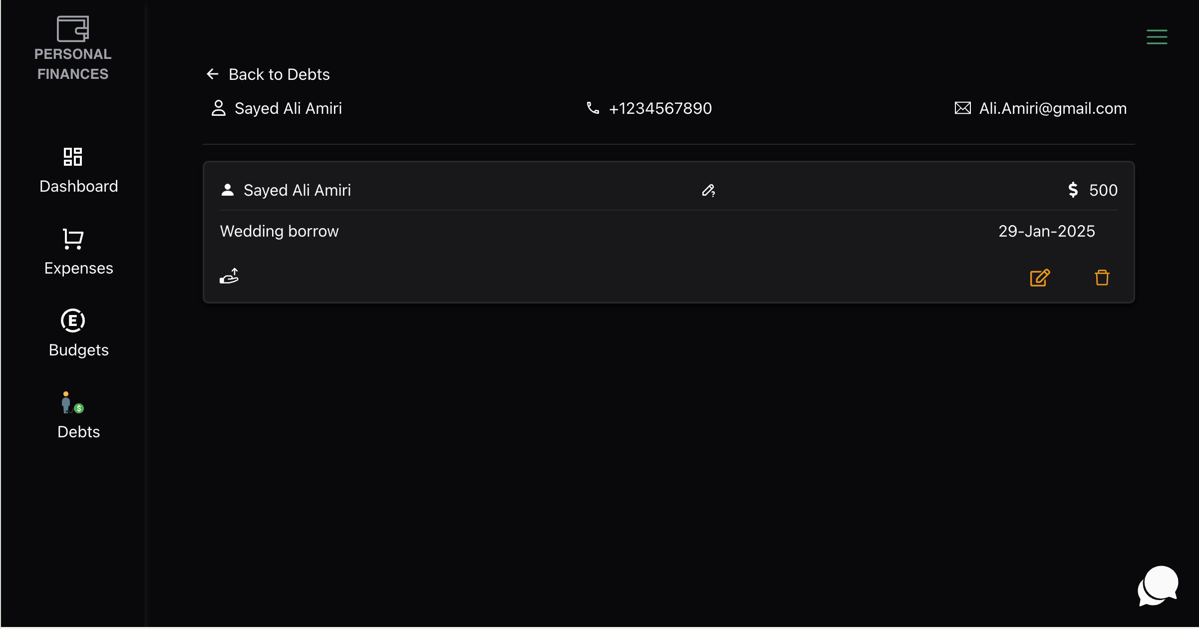
Task: Open the Expenses section
Action: tap(78, 253)
